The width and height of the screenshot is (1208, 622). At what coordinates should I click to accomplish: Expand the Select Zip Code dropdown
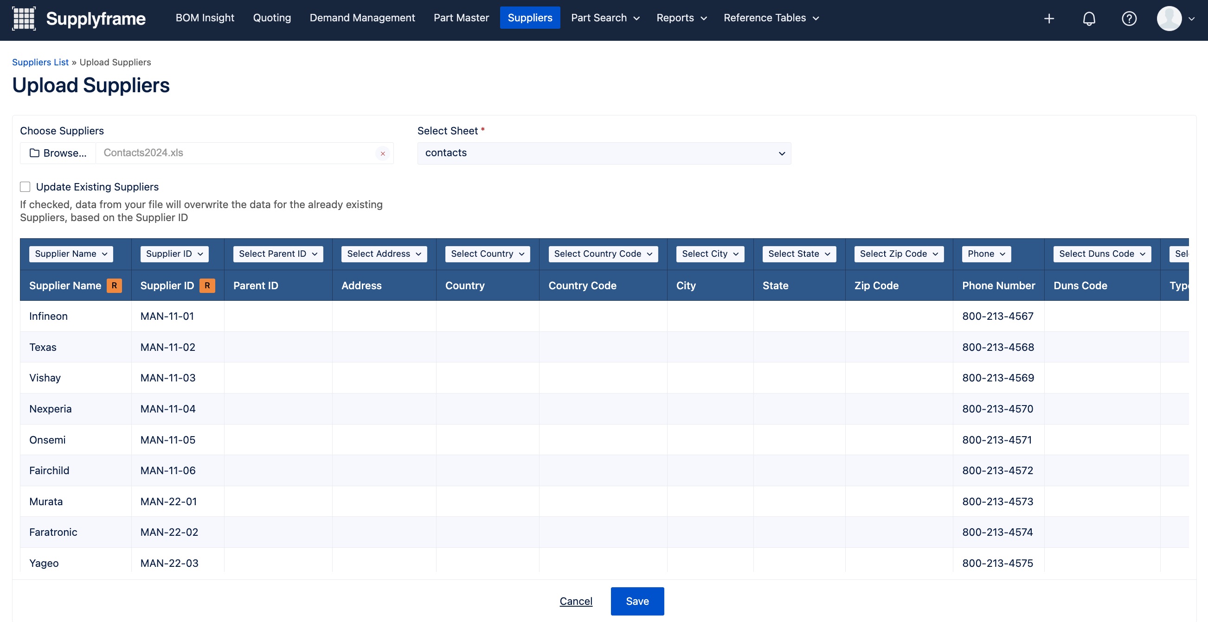899,254
